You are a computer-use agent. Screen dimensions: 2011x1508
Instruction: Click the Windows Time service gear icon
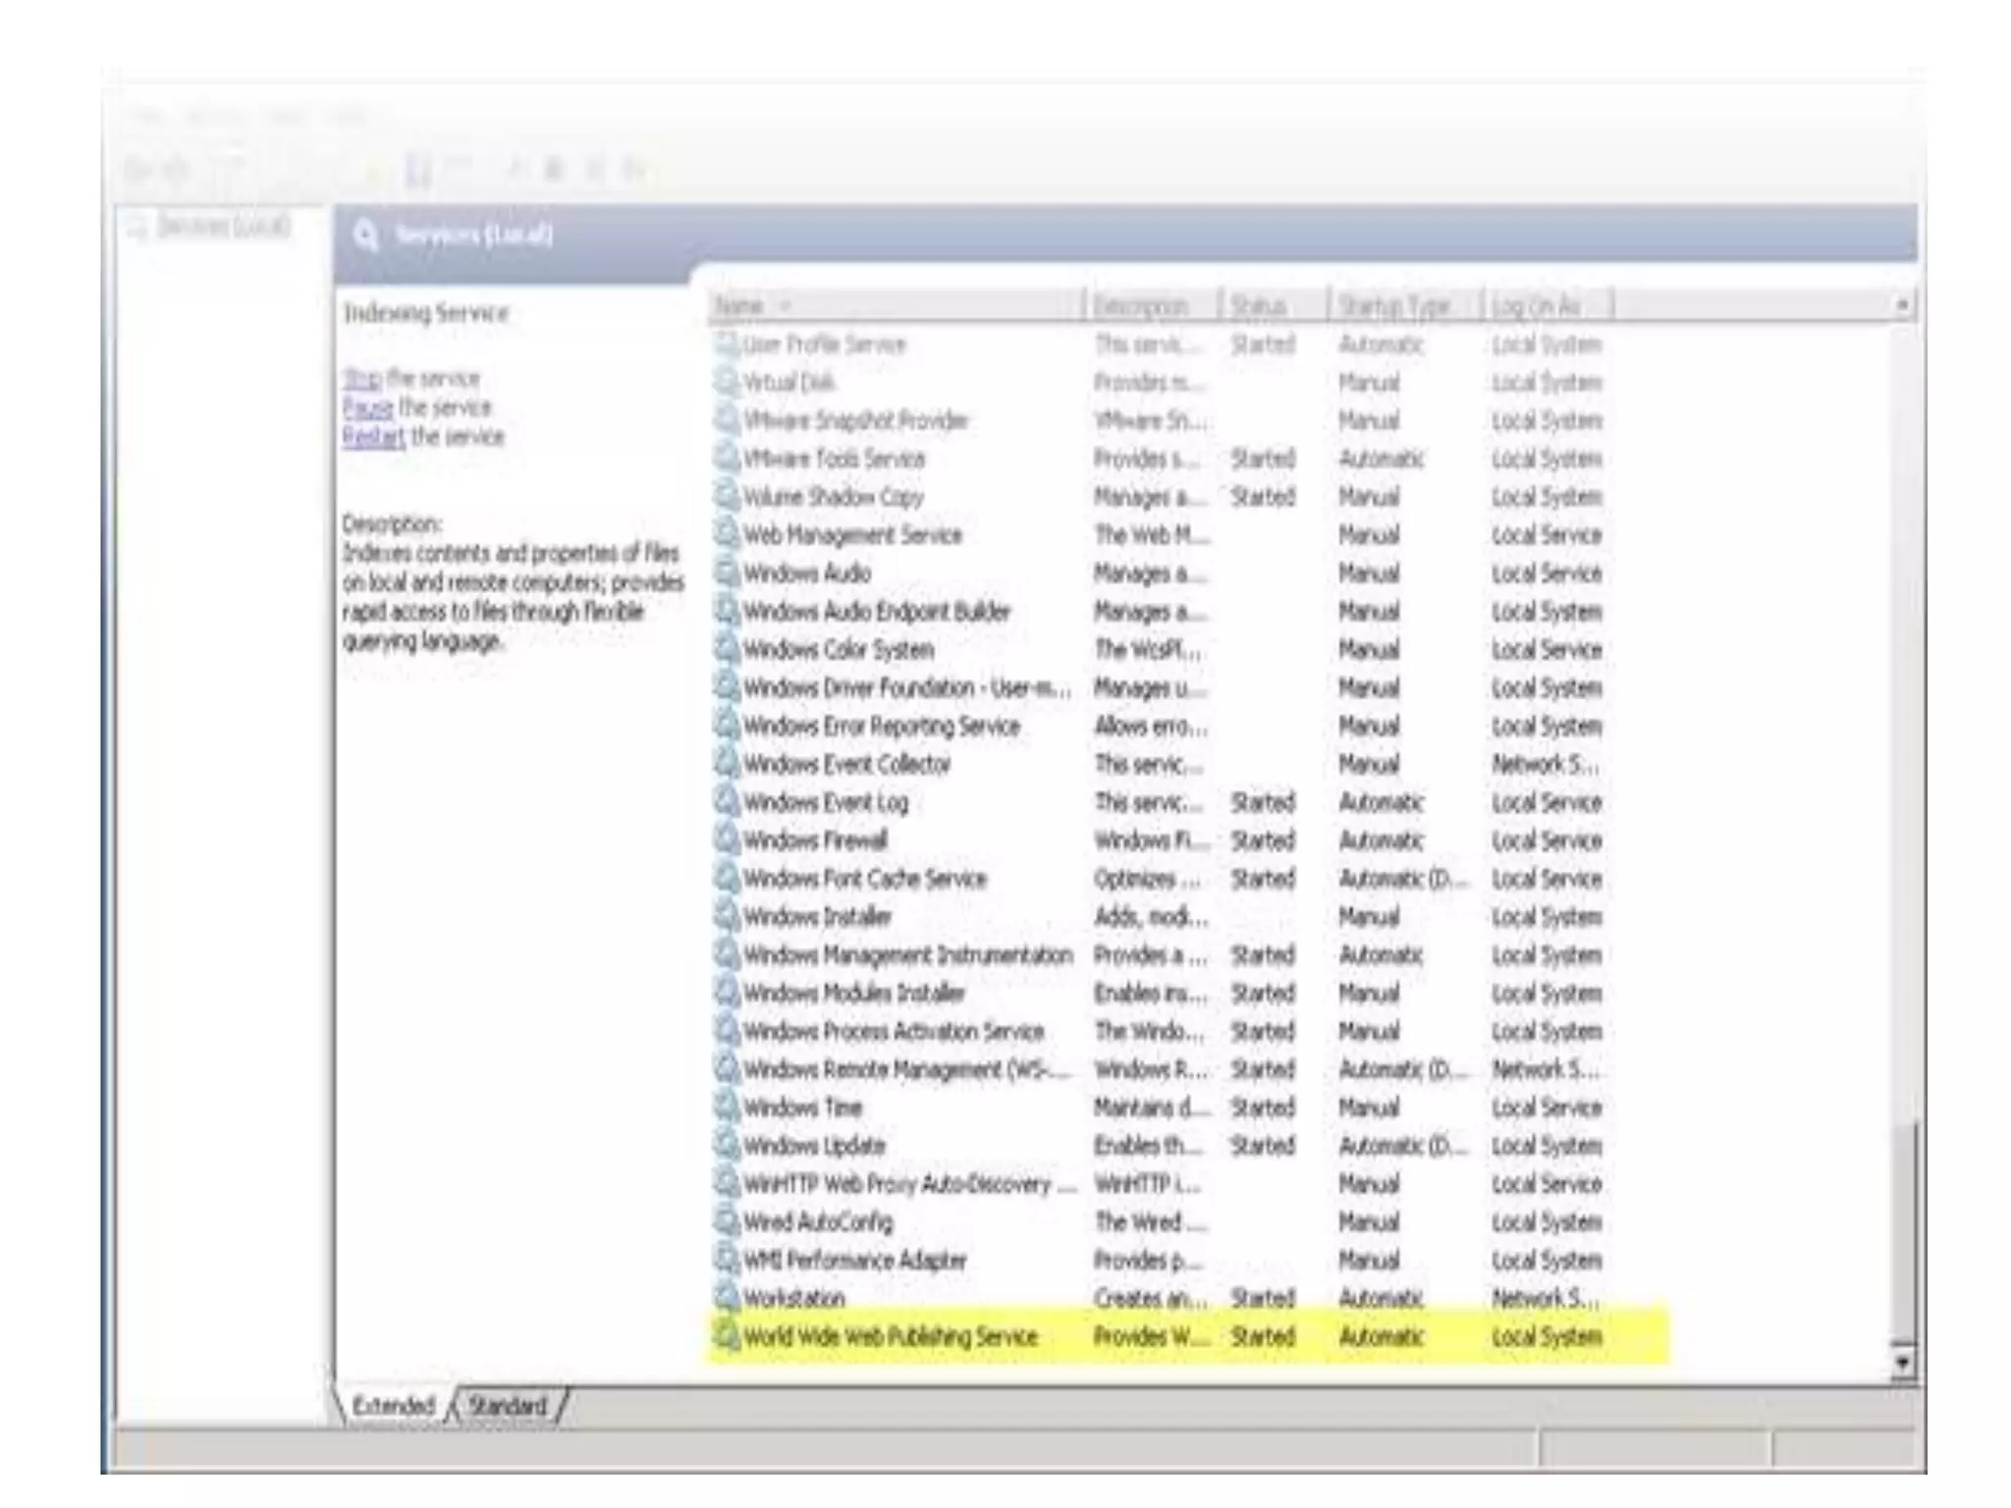click(726, 1107)
